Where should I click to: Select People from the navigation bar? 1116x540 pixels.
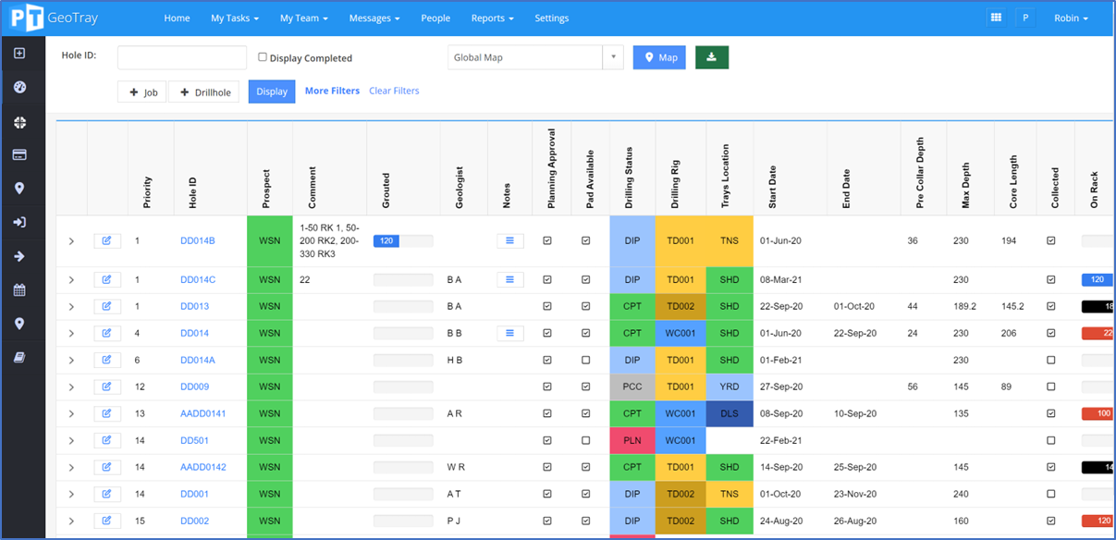tap(435, 17)
